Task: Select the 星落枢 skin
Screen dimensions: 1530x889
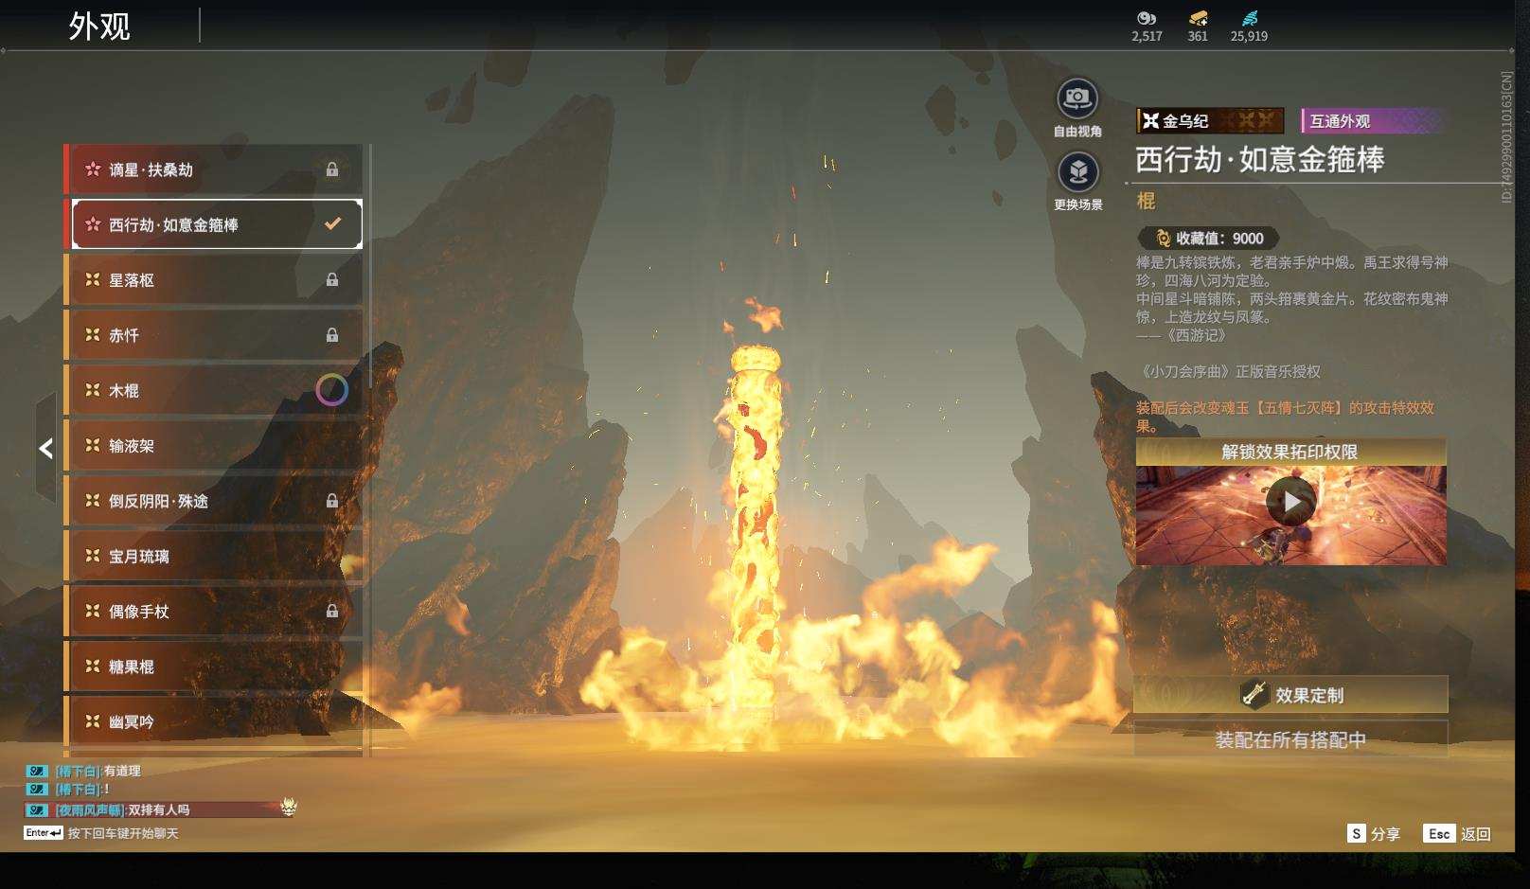Action: click(x=213, y=279)
